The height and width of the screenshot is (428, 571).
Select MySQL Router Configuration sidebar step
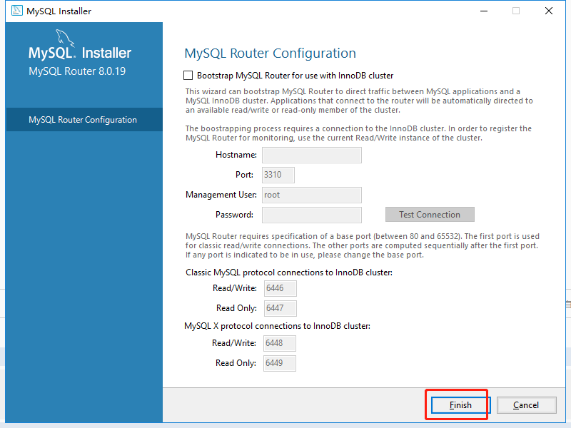(84, 119)
